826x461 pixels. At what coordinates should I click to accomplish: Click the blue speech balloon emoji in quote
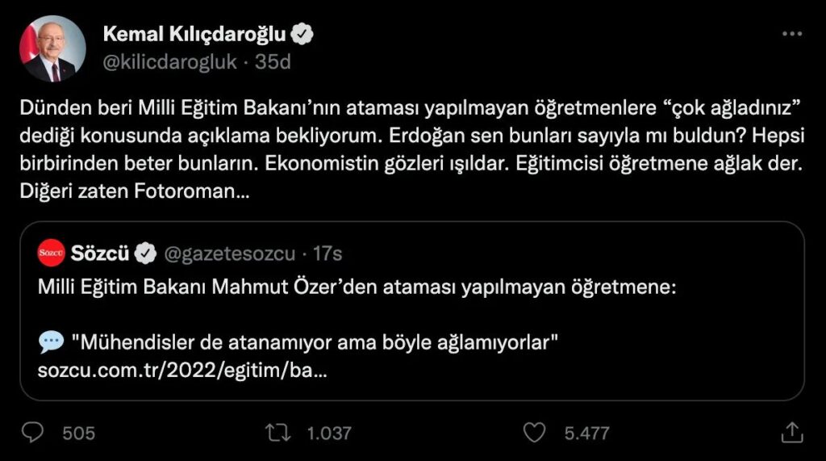(x=51, y=344)
